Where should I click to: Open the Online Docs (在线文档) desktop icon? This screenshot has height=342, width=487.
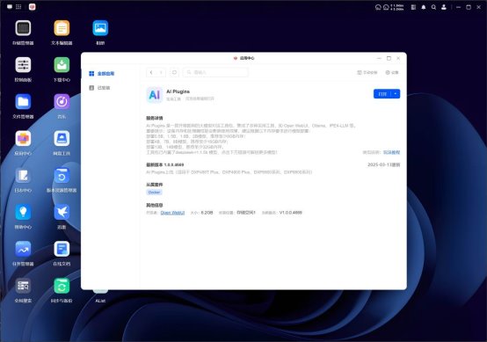[x=62, y=249]
